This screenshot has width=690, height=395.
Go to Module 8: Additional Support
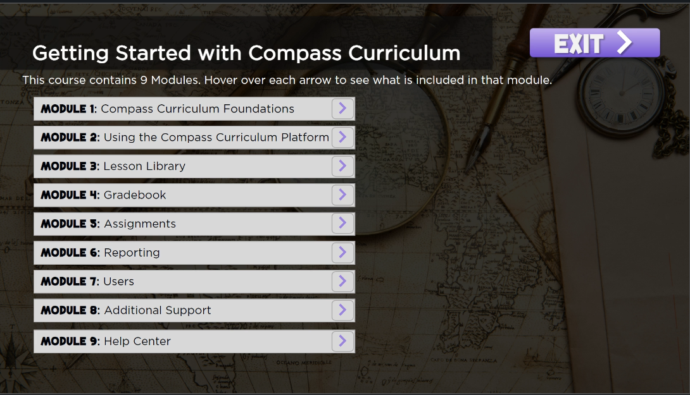(126, 310)
